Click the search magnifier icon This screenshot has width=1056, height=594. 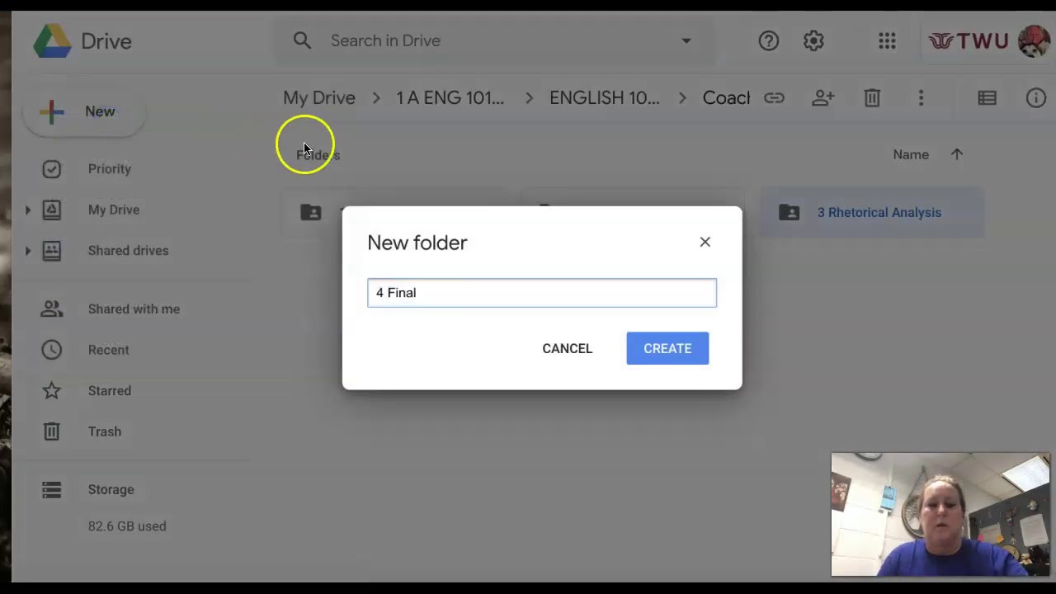click(x=302, y=40)
